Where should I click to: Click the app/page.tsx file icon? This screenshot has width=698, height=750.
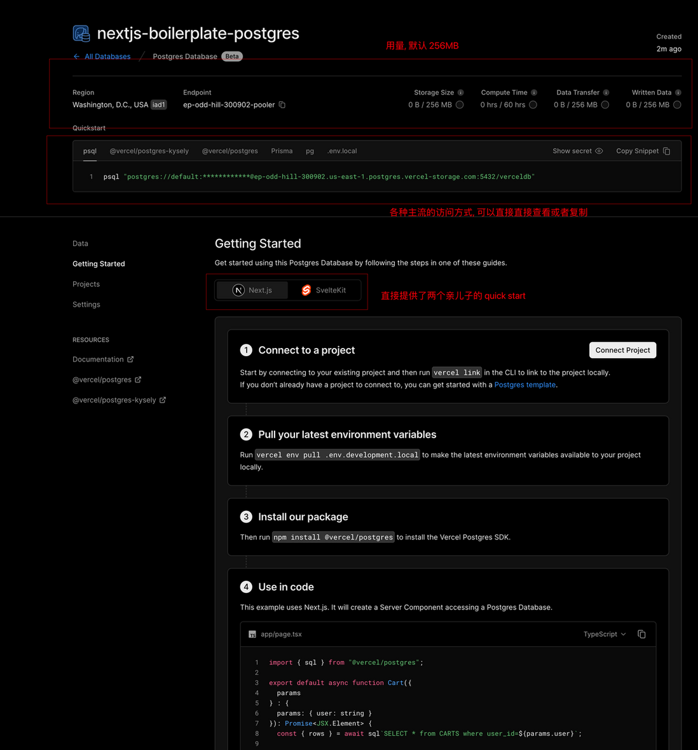[x=252, y=634]
